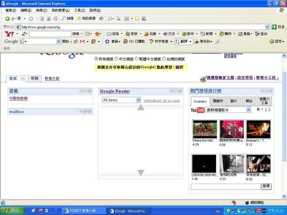Screen dimensions: 287x215
Task: Click the 挑選藝術家主題 link
Action: click(221, 78)
